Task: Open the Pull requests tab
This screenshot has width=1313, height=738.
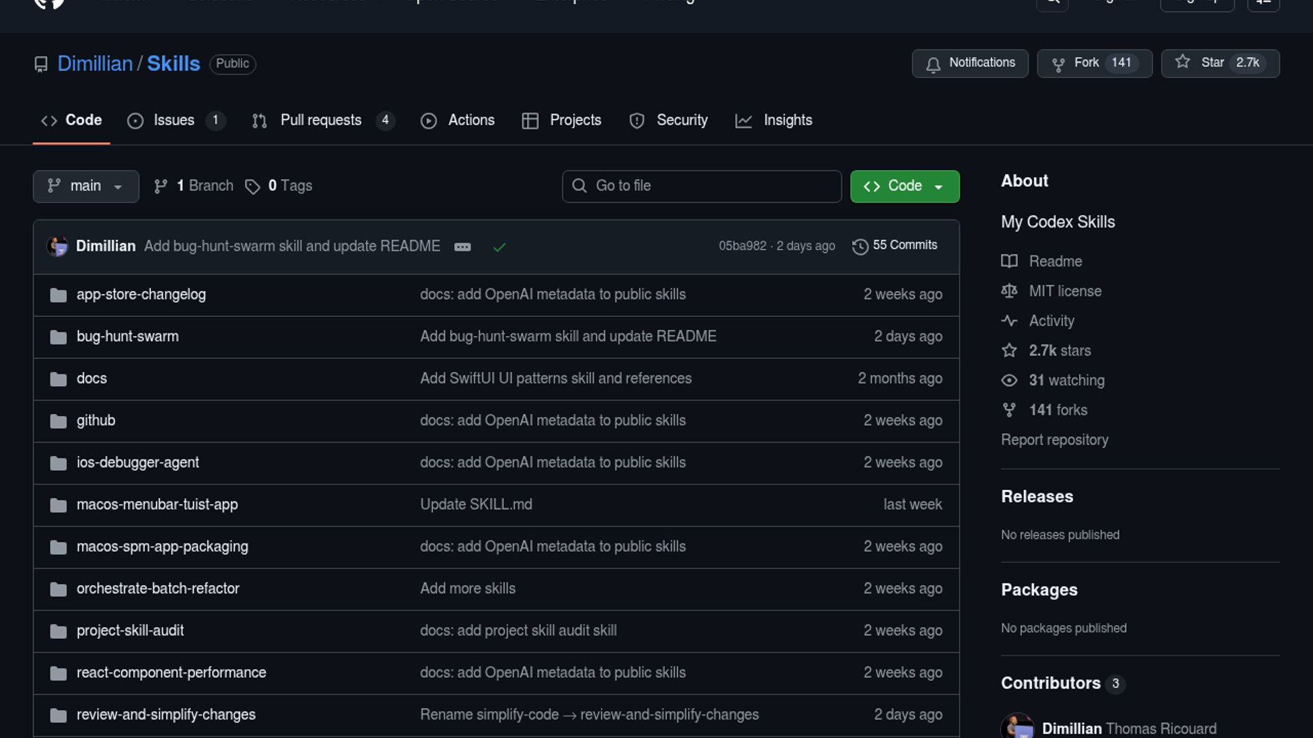Action: coord(320,120)
